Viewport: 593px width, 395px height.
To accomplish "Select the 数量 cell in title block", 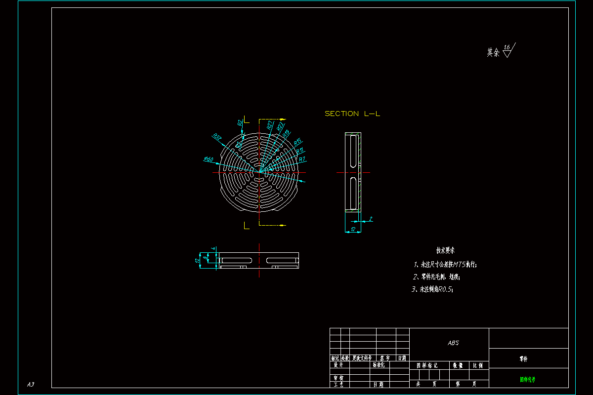I will 458,366.
